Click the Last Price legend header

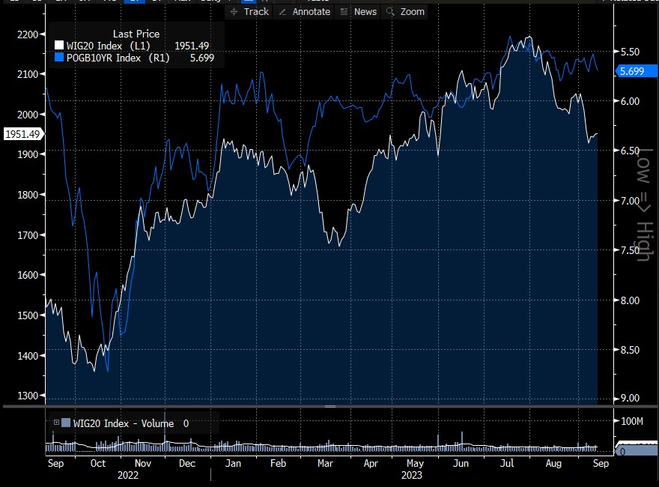click(136, 34)
